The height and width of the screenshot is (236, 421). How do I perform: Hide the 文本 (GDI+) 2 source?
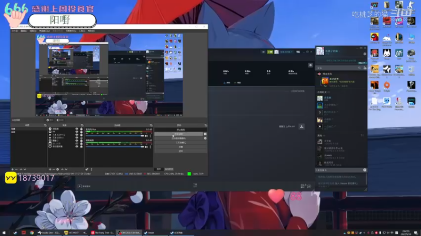(x=77, y=135)
